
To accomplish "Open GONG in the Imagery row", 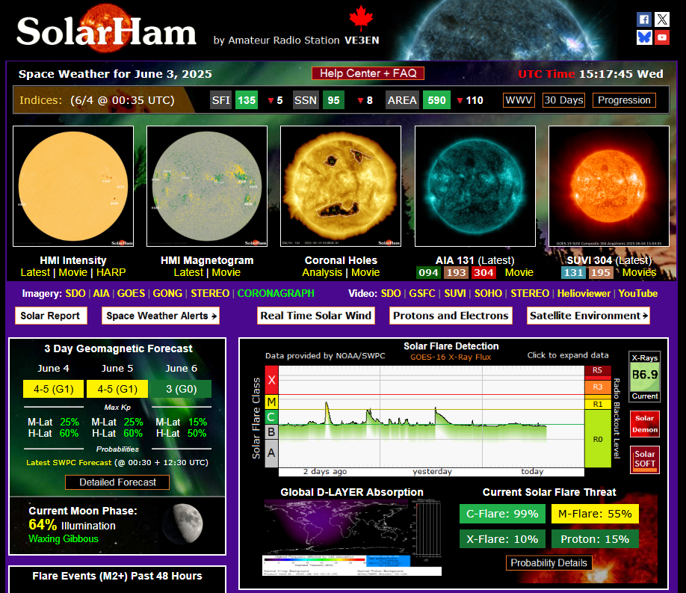I will click(167, 293).
